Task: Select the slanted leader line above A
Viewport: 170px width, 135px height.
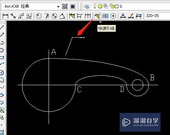Action: point(69,46)
